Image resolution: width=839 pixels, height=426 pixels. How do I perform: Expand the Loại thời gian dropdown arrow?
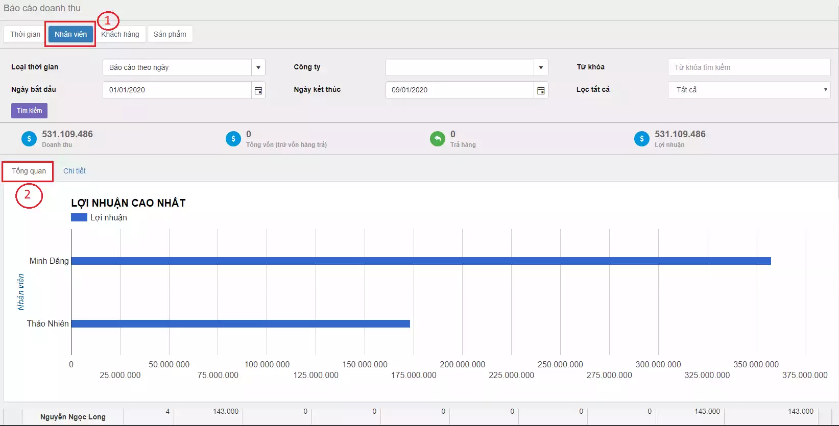click(x=258, y=67)
